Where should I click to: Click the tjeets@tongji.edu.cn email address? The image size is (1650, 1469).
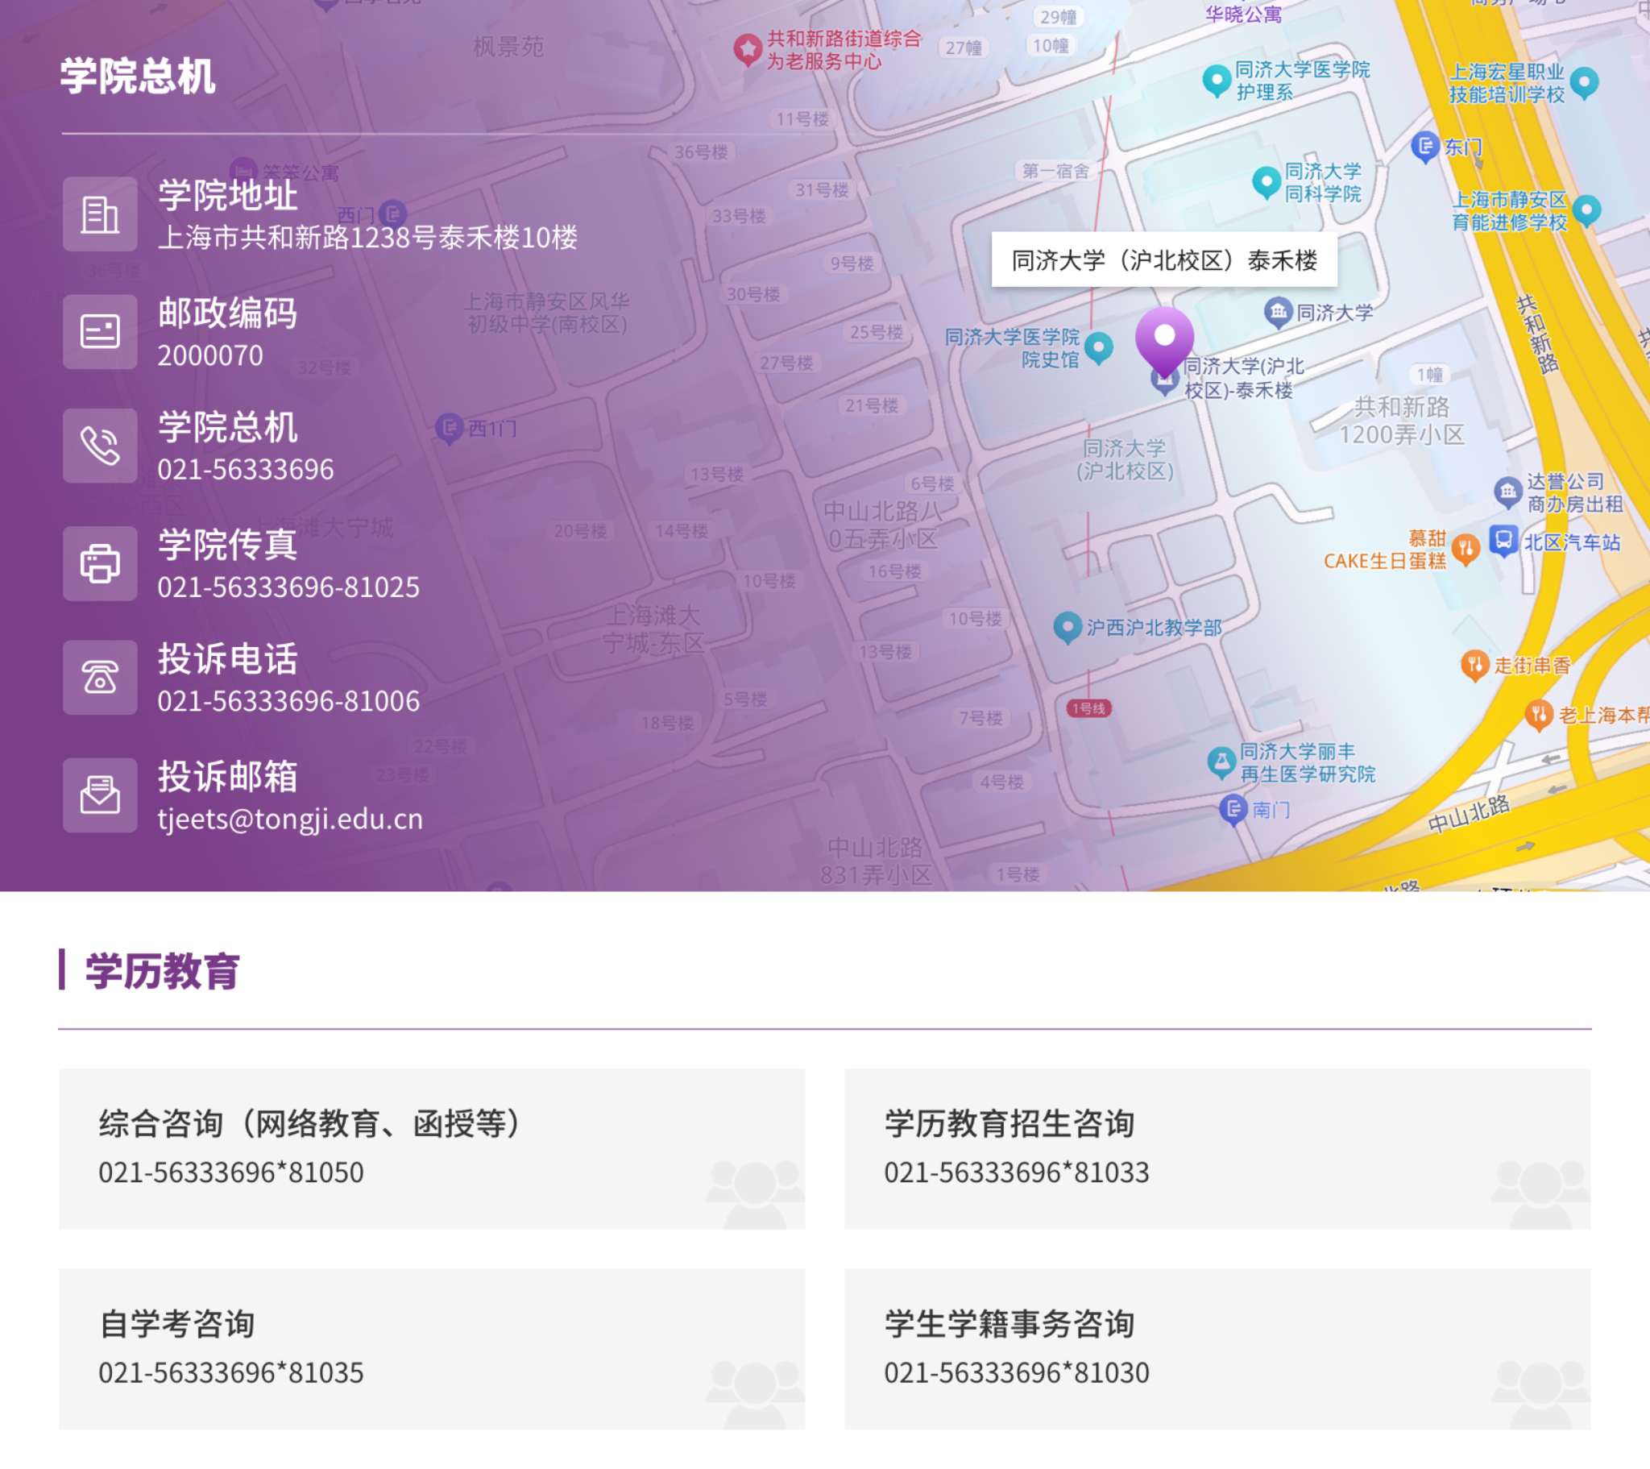290,819
